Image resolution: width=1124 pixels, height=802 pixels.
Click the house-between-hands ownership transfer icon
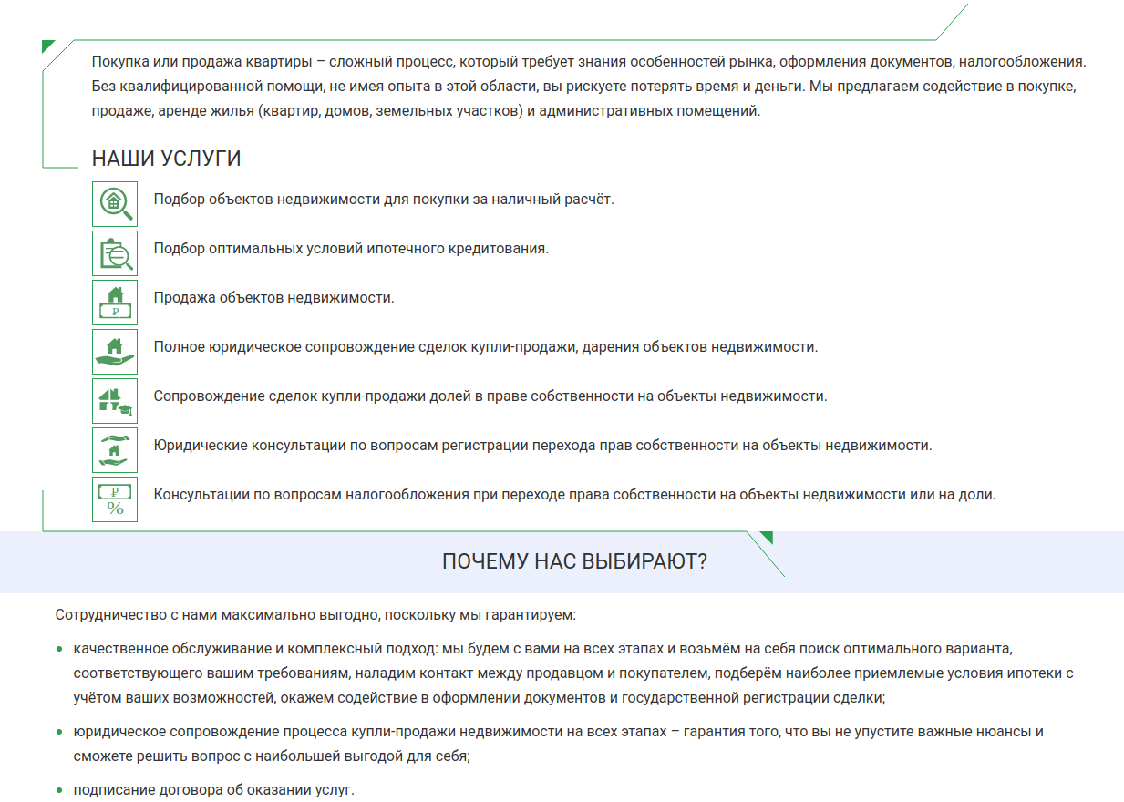pos(115,450)
